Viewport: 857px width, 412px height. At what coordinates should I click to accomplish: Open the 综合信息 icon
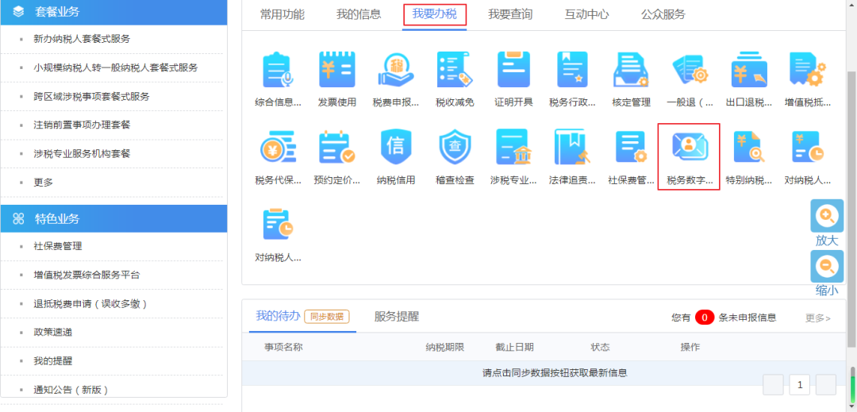coord(279,70)
